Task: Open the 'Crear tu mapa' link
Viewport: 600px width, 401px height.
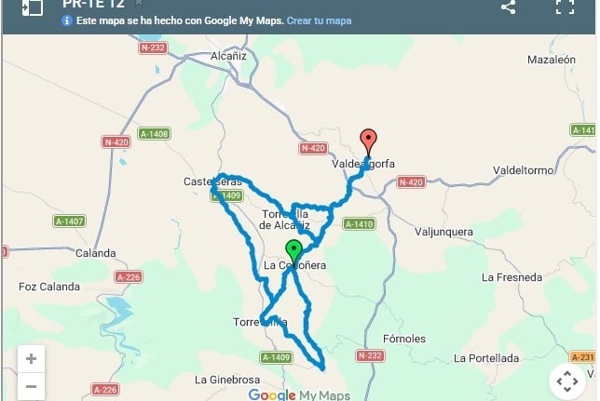Action: [319, 20]
